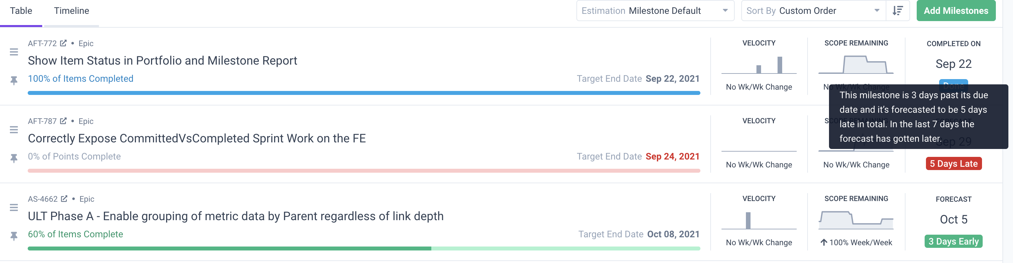Toggle the pin on ULT Phase A milestone
Viewport: 1013px width, 263px height.
14,236
